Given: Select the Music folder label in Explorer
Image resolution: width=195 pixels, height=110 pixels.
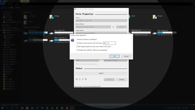Looking at the screenshot, I should point(133,16).
